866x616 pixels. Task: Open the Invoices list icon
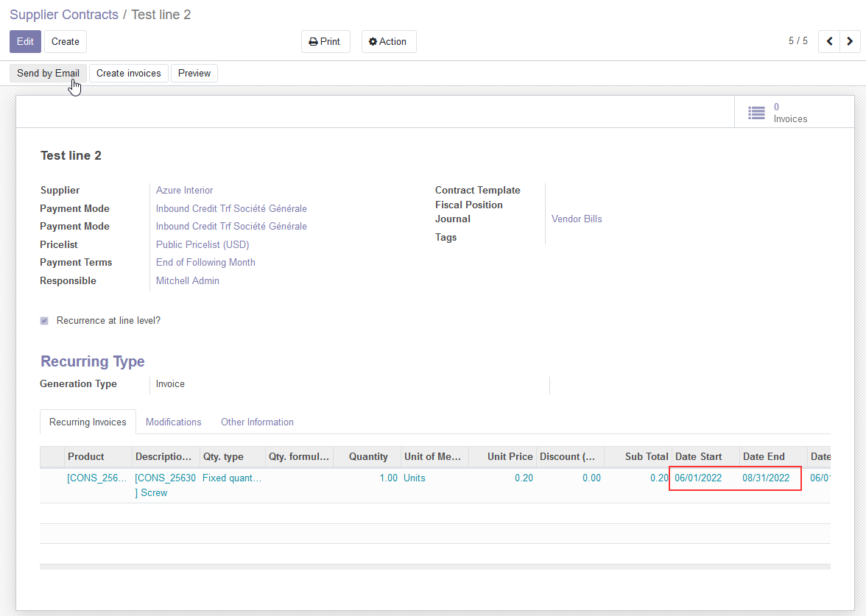coord(756,113)
